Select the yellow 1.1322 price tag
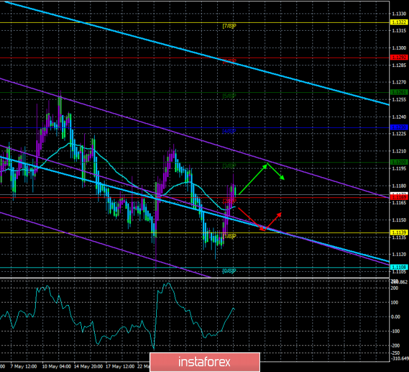The height and width of the screenshot is (372, 409). pyautogui.click(x=399, y=22)
